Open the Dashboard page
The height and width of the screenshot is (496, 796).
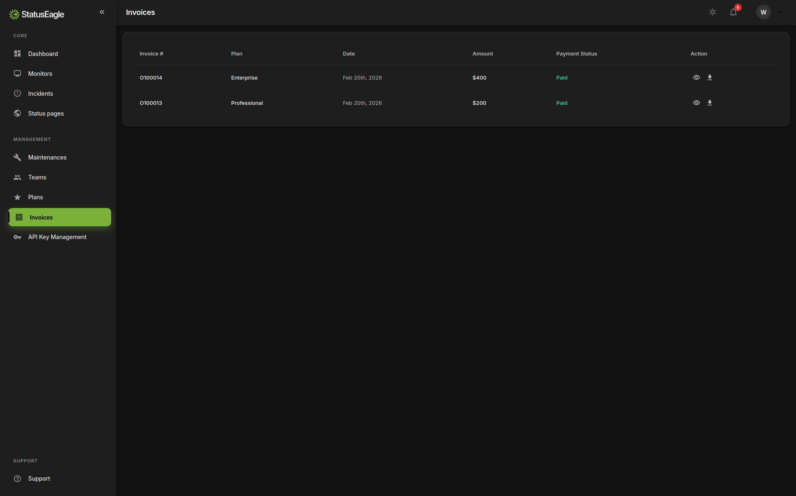click(x=43, y=54)
